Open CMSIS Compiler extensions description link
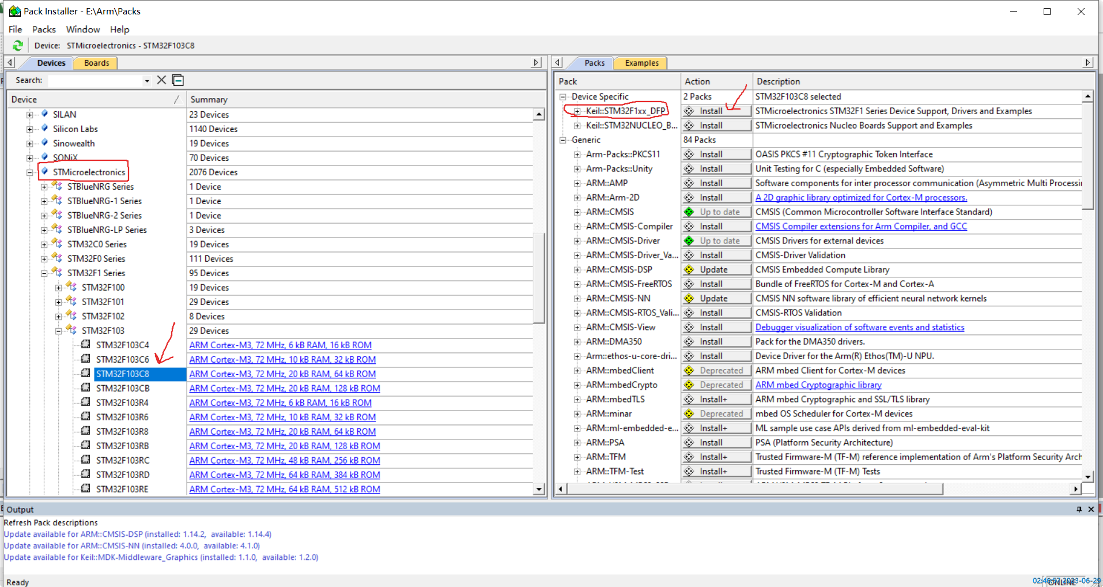Viewport: 1103px width, 587px height. tap(861, 227)
